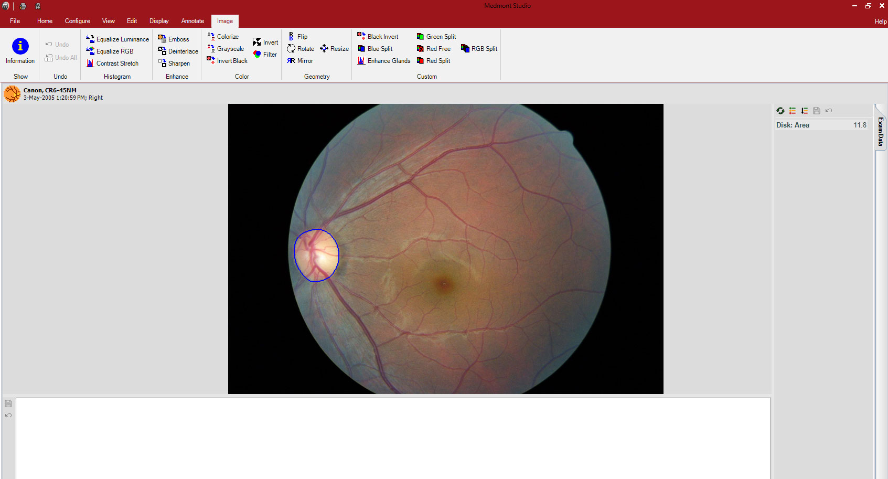Click the print icon in title bar
Viewport: 888px width, 479px height.
(x=23, y=6)
